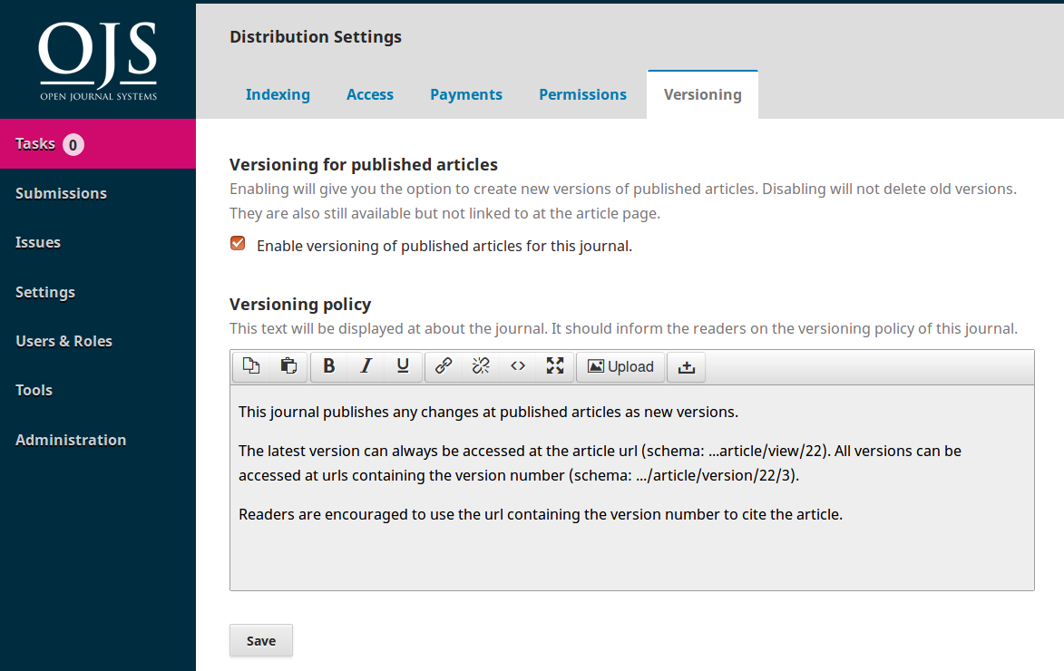The width and height of the screenshot is (1064, 671).
Task: Click the Upload image button
Action: (620, 366)
